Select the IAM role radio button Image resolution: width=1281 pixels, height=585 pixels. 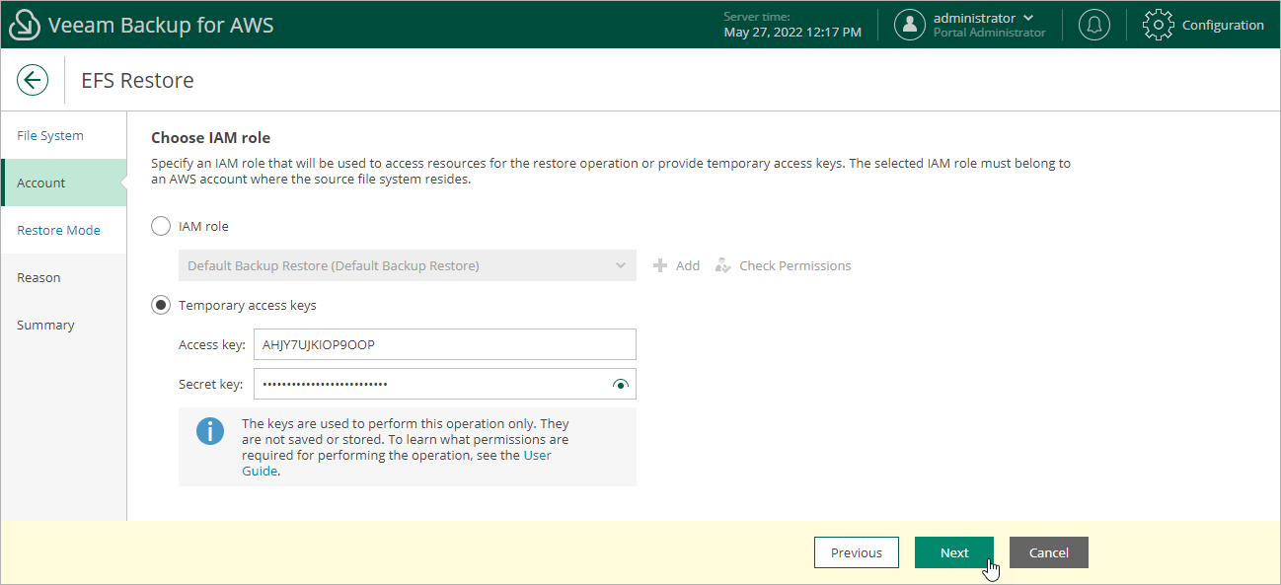(161, 225)
